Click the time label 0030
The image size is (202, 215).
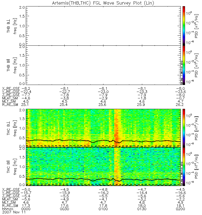(64, 209)
